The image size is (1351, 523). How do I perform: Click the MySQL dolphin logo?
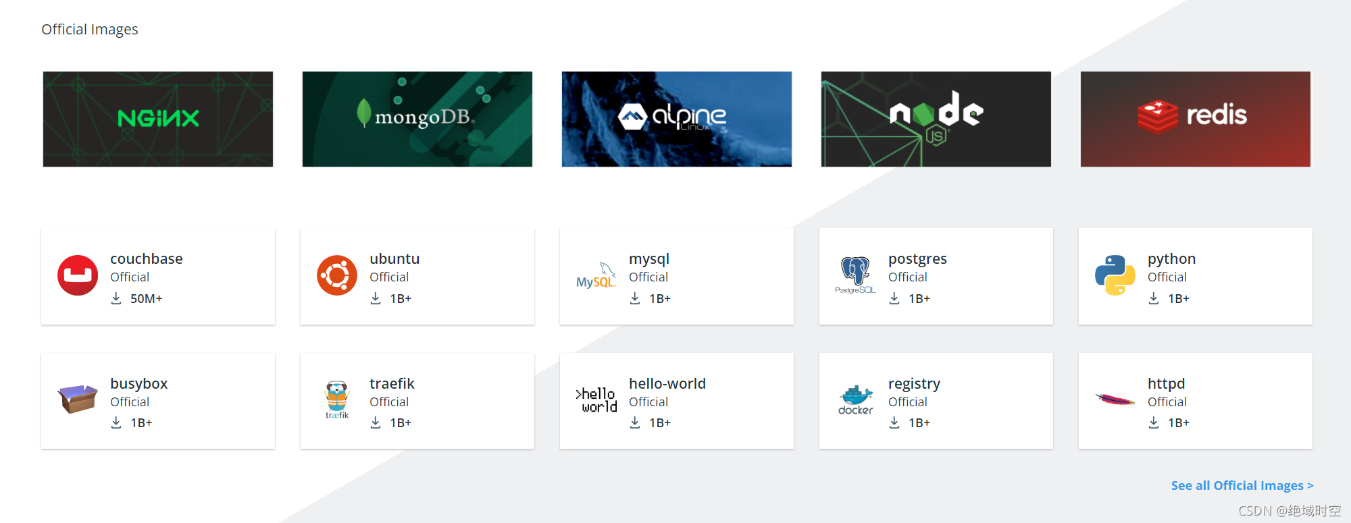point(596,275)
